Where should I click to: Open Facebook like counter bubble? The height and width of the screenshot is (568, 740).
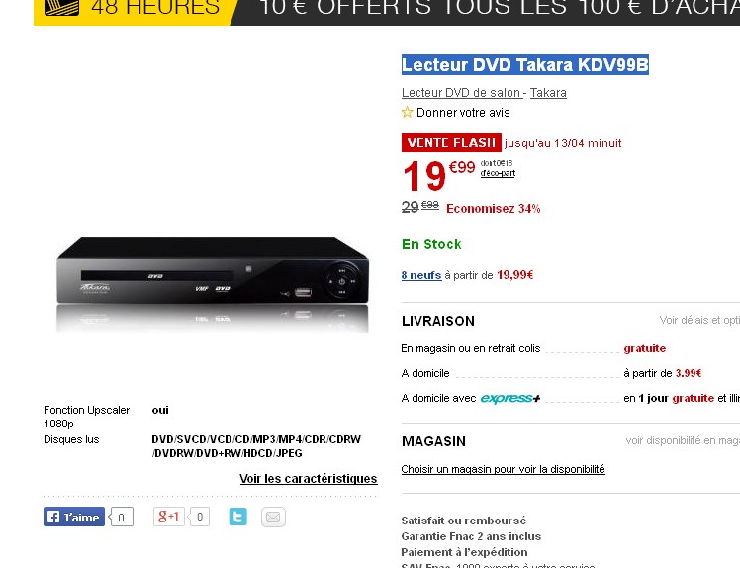coord(121,517)
